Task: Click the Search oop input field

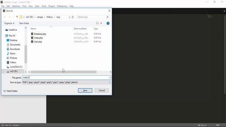Action: [91, 17]
